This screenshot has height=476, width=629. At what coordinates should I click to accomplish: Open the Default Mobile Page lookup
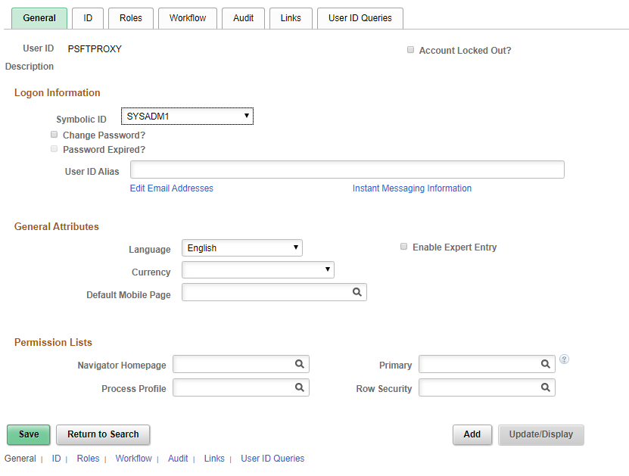(x=357, y=292)
